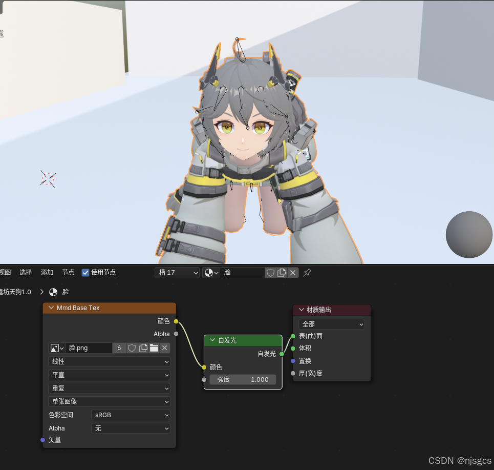The image size is (494, 470).
Task: Click the 颜色 output socket of Mmd Base Tex
Action: (x=176, y=321)
